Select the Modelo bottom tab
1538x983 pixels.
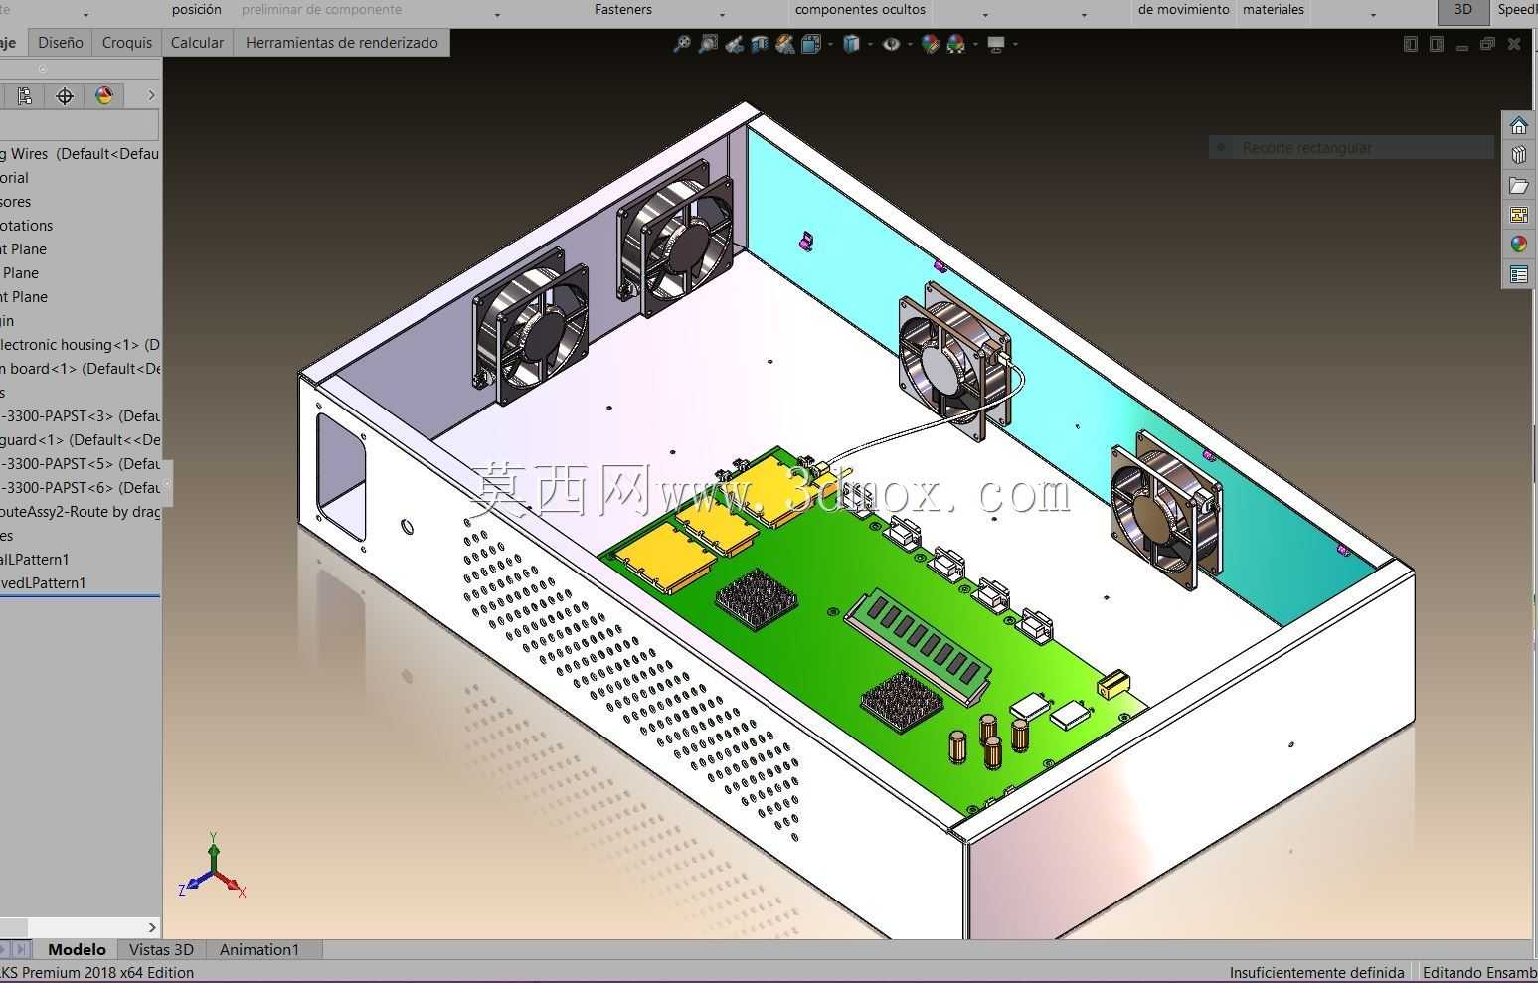click(x=77, y=950)
